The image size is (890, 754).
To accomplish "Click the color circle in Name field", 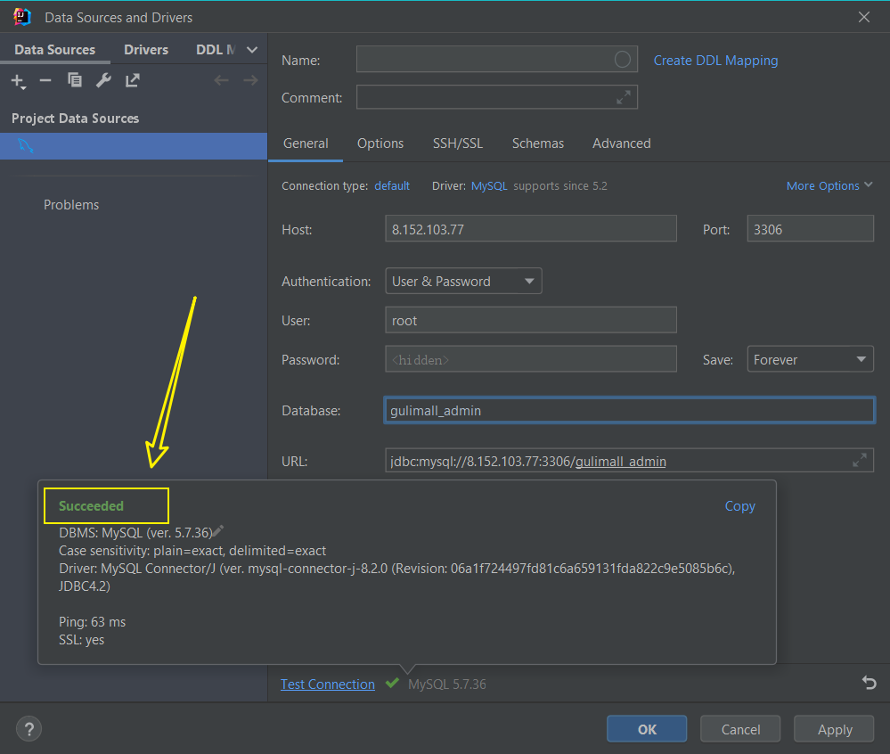I will click(622, 59).
